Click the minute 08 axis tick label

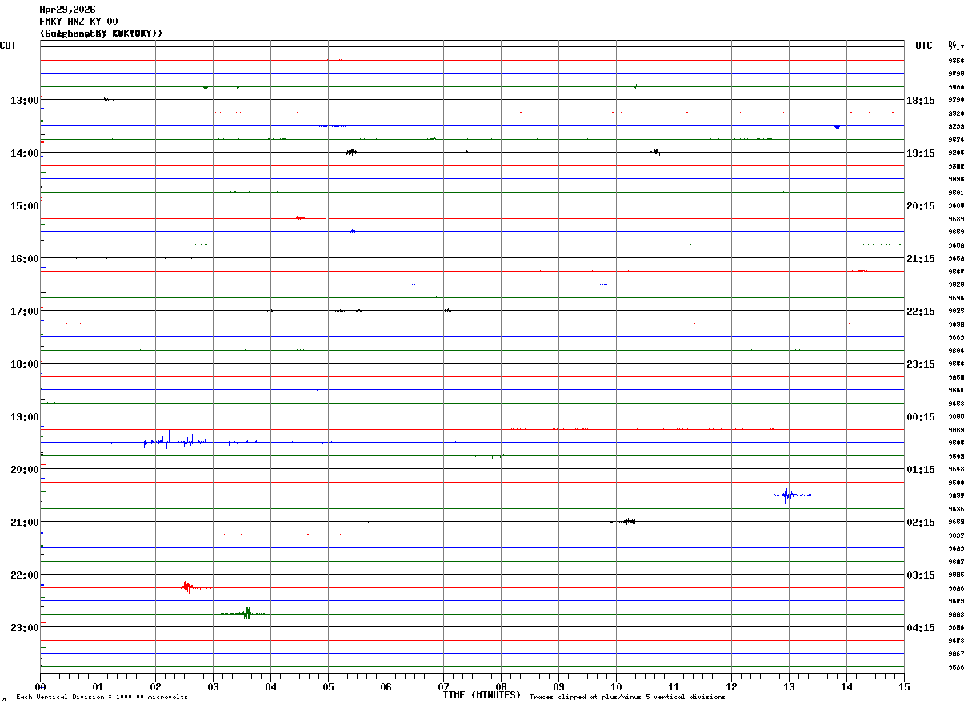[501, 686]
